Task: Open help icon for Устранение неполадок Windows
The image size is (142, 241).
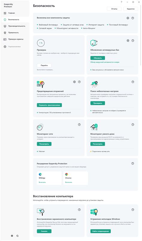Action: tap(133, 210)
